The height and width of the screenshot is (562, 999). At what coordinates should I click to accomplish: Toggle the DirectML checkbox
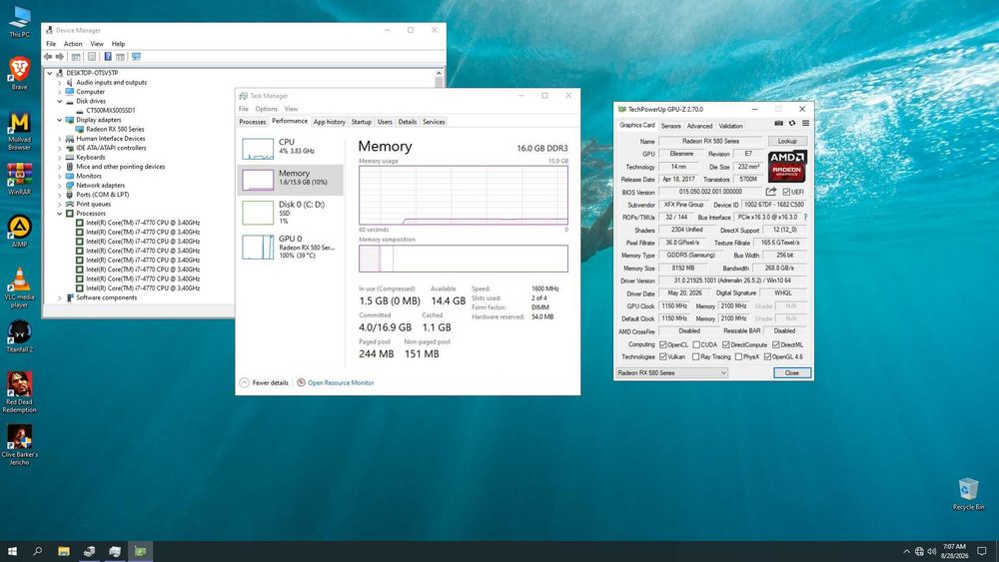(x=776, y=344)
